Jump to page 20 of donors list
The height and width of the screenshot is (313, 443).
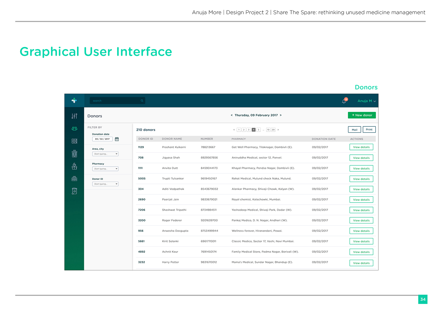pos(273,130)
